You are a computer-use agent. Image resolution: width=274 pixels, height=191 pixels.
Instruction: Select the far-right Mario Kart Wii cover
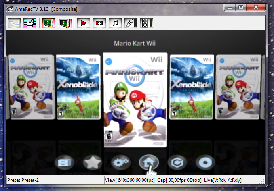[x=238, y=87]
